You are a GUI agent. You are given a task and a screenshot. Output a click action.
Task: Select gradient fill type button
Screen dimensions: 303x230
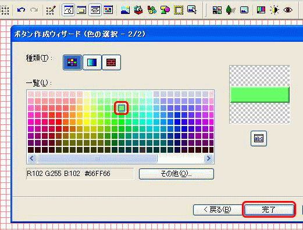[x=92, y=62]
